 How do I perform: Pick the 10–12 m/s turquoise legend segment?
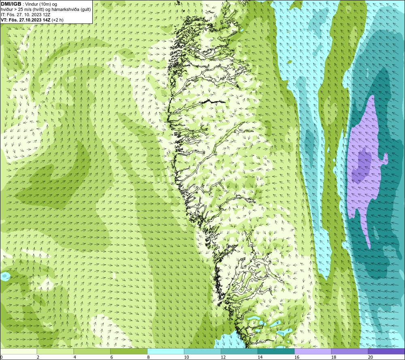pyautogui.click(x=202, y=351)
